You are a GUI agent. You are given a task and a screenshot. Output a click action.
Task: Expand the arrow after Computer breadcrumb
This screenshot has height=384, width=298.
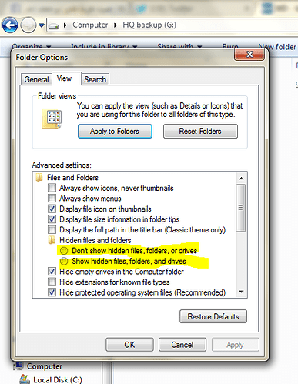pos(116,25)
